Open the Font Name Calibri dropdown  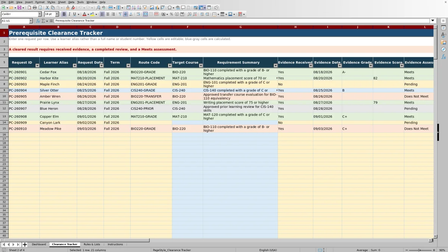40,14
